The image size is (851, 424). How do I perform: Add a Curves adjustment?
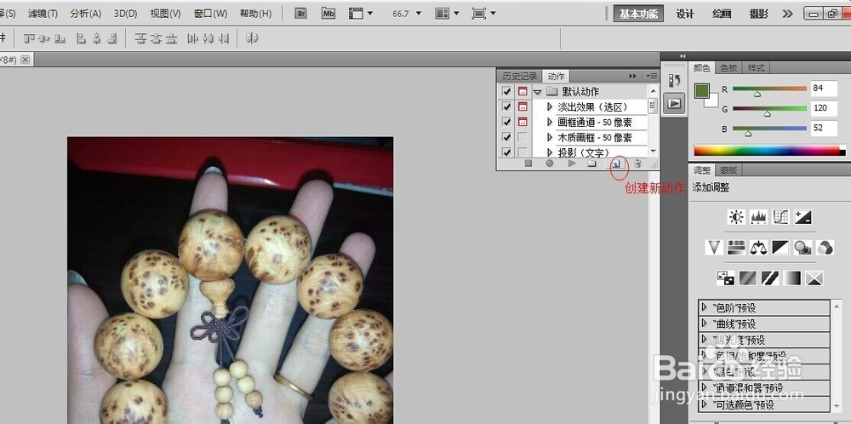(780, 218)
